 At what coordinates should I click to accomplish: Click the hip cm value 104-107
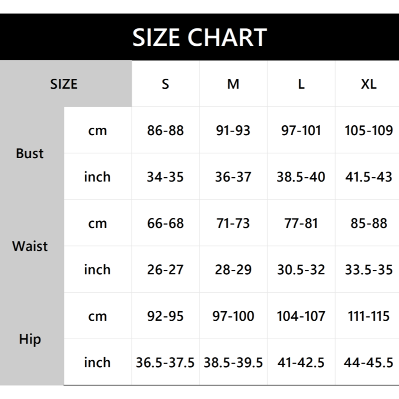pyautogui.click(x=301, y=316)
